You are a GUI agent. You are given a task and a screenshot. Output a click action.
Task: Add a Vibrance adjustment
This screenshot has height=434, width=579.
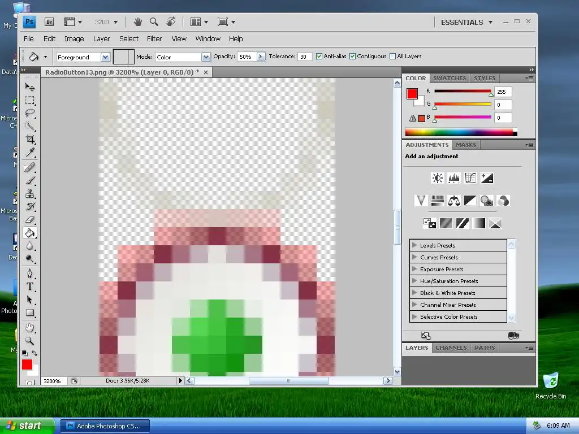[x=421, y=201]
